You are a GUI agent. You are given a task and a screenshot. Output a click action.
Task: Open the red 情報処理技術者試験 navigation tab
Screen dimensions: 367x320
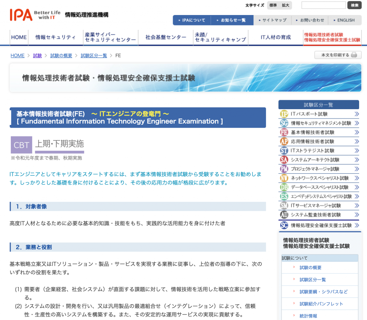332,37
